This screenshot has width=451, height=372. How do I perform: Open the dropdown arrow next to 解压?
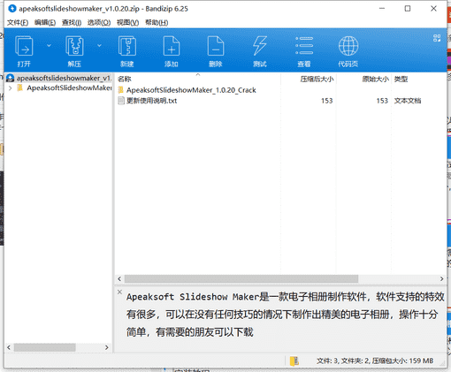pyautogui.click(x=99, y=45)
